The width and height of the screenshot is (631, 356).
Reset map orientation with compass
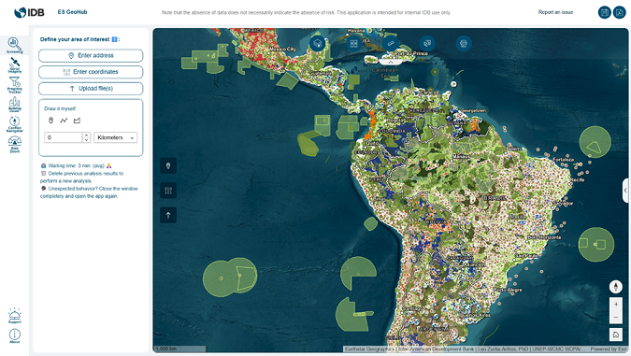616,287
